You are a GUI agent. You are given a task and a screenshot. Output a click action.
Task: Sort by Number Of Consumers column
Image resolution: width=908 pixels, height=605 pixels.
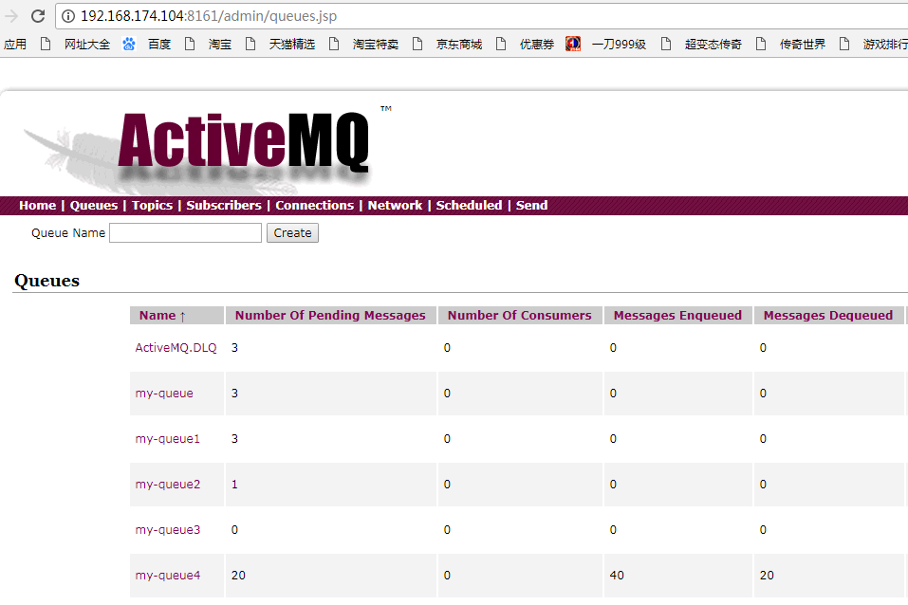point(519,316)
